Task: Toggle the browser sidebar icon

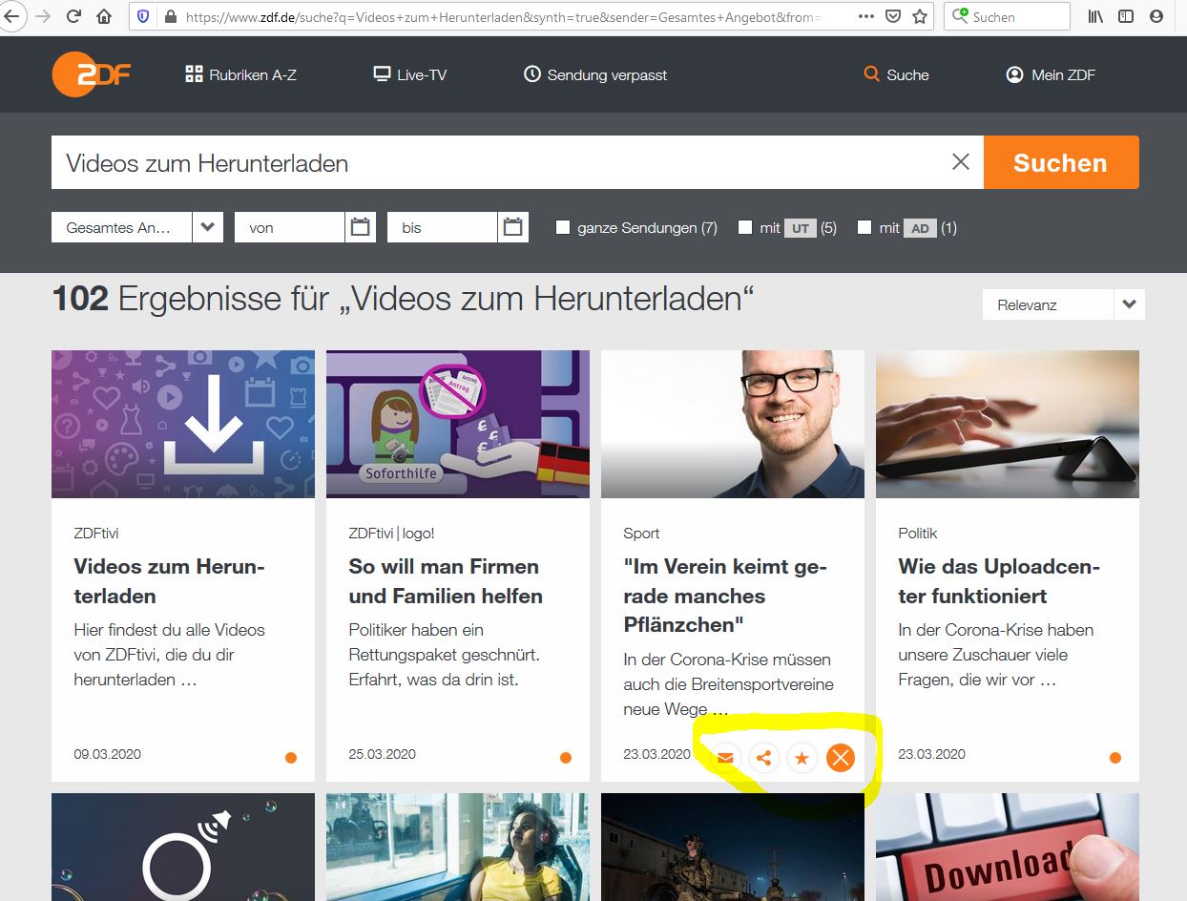Action: [x=1126, y=17]
